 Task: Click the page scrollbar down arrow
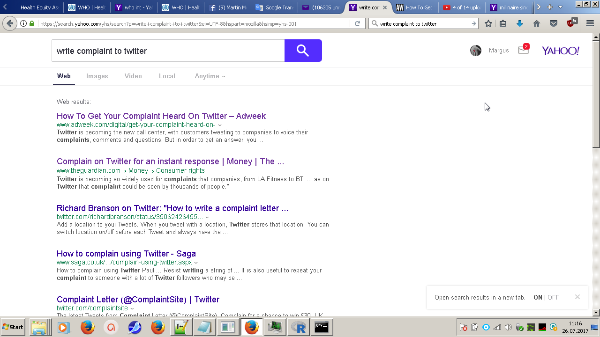click(x=596, y=313)
